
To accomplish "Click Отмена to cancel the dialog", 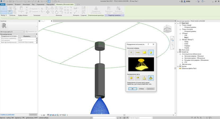I will [142, 89].
